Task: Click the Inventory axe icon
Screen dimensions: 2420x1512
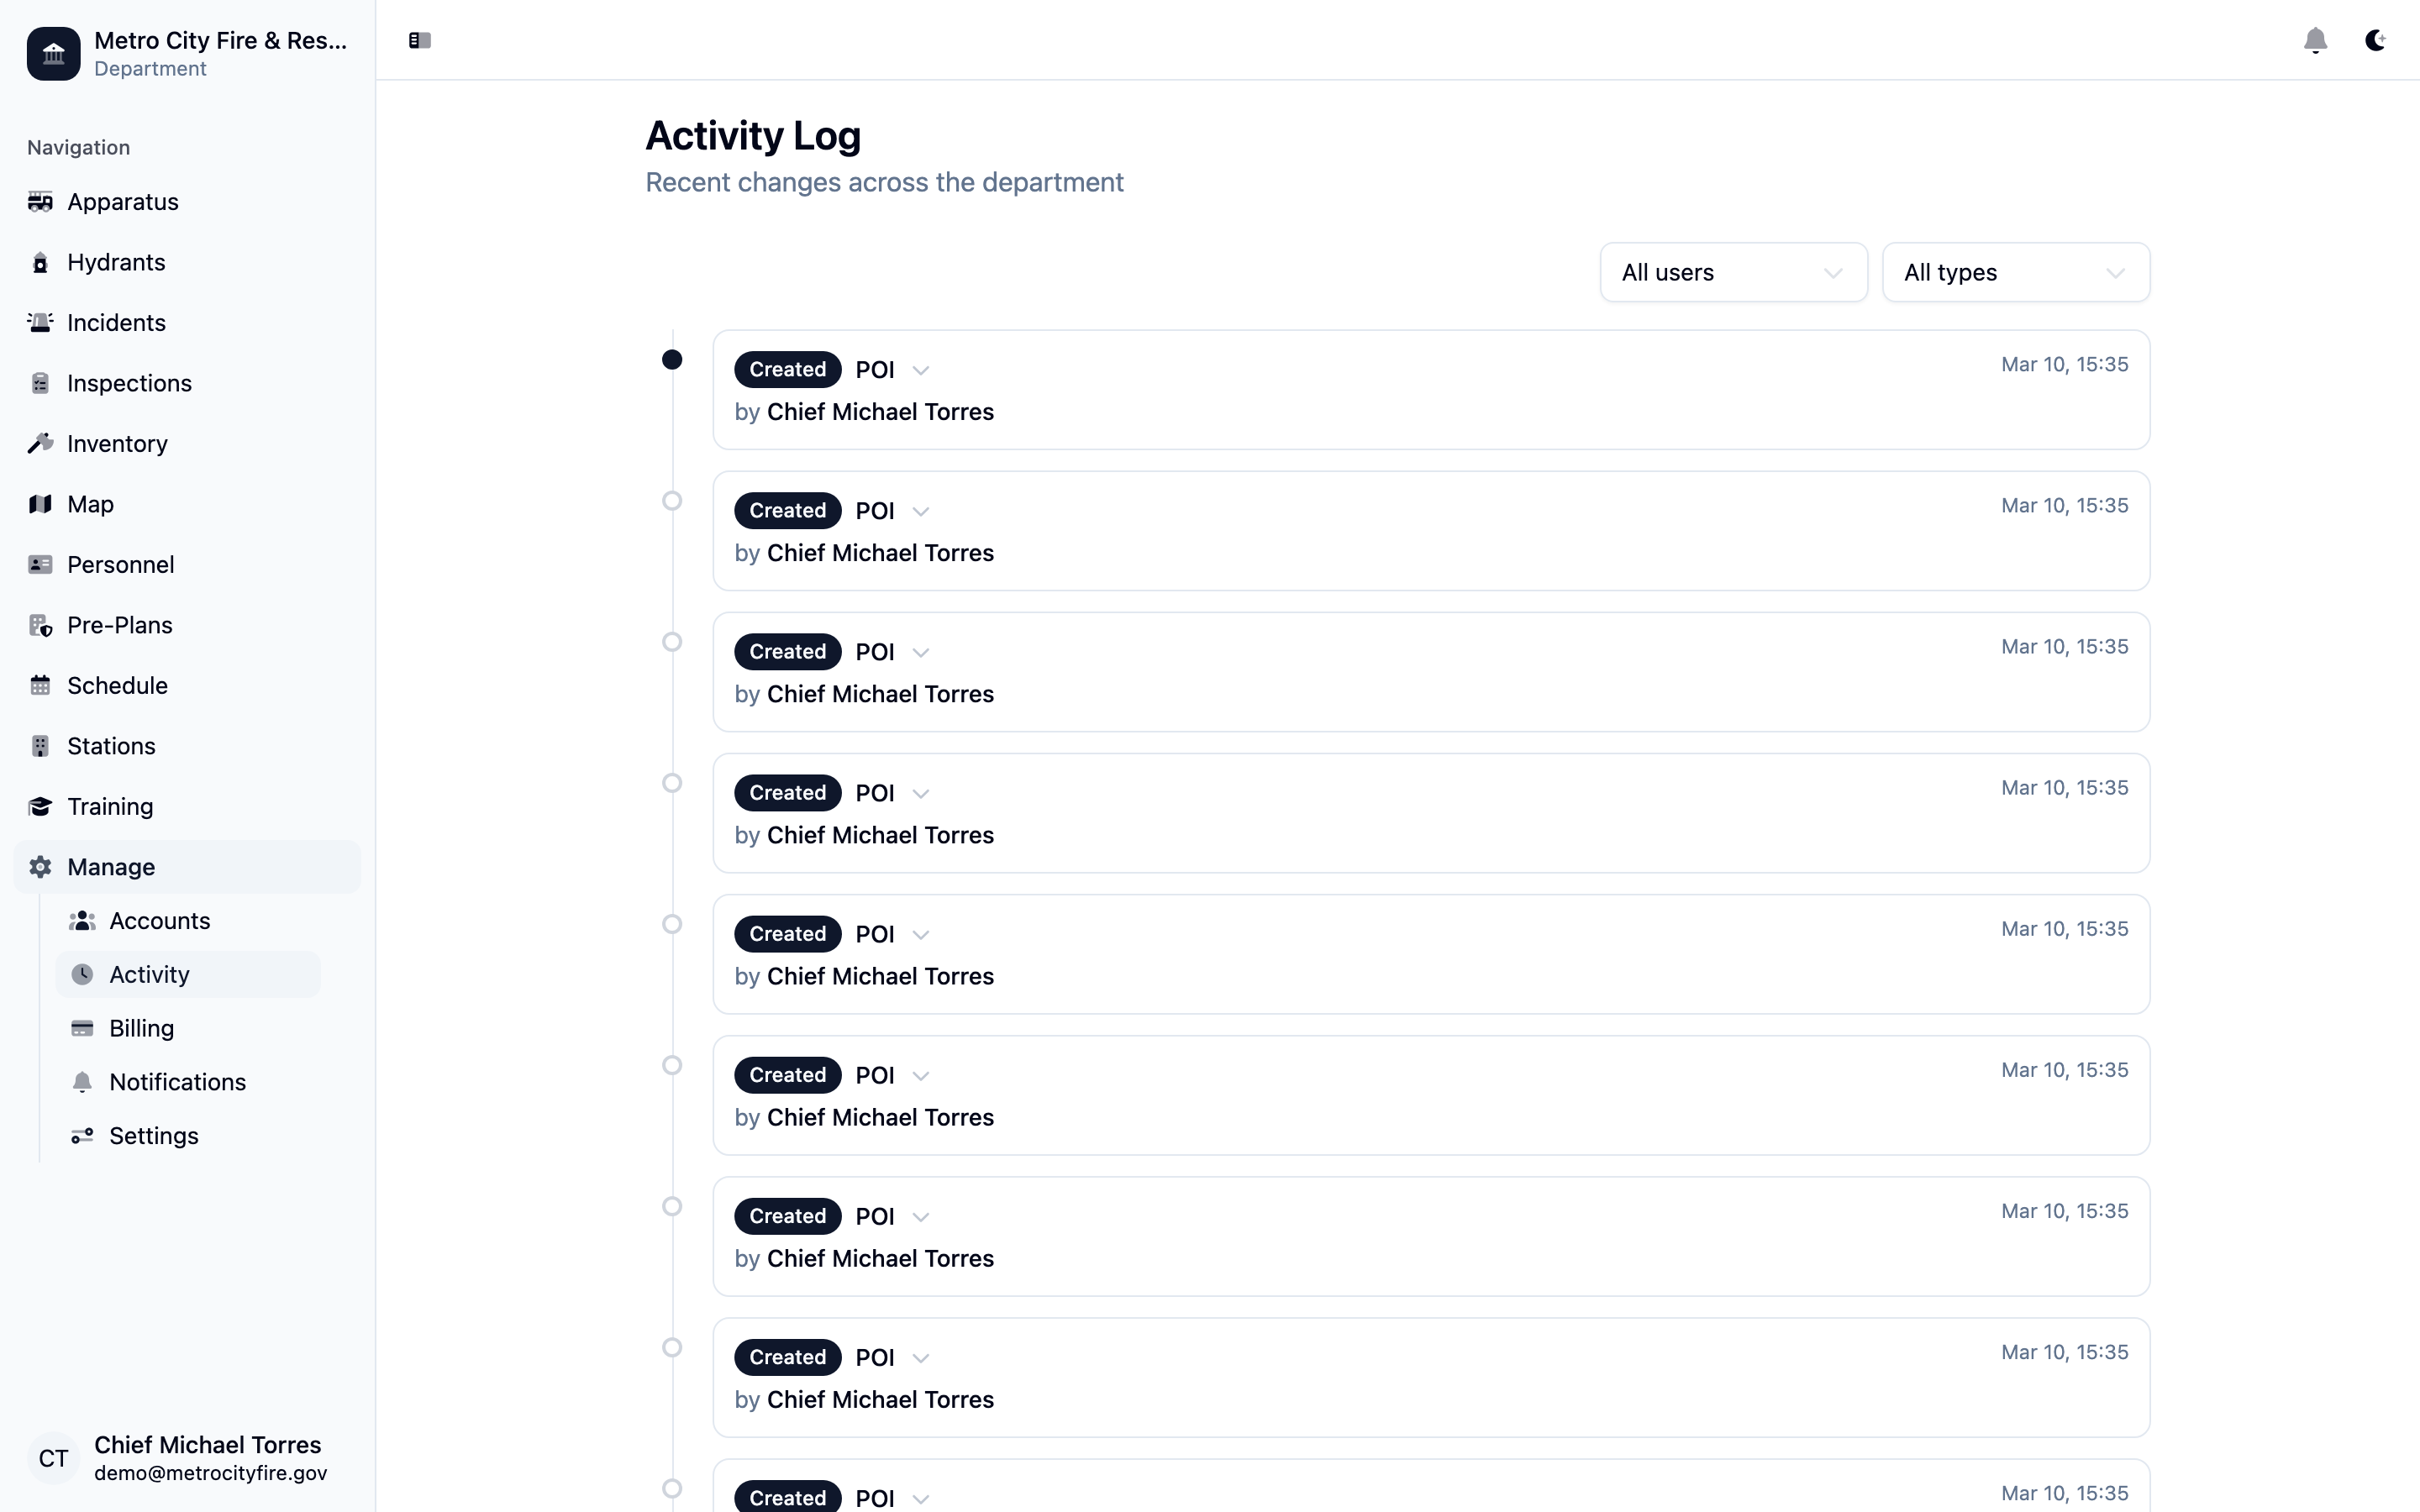Action: point(40,444)
